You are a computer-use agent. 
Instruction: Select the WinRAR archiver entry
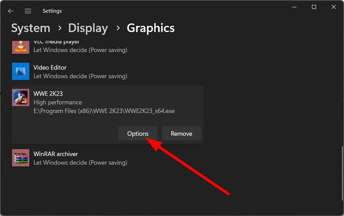[x=104, y=158]
